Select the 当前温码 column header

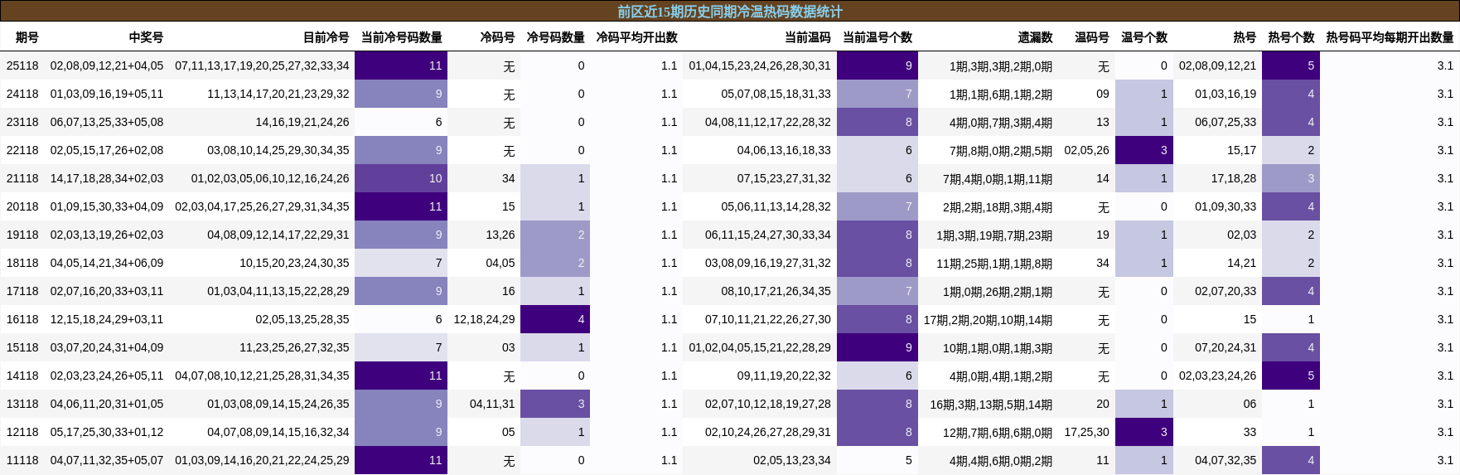[x=808, y=37]
